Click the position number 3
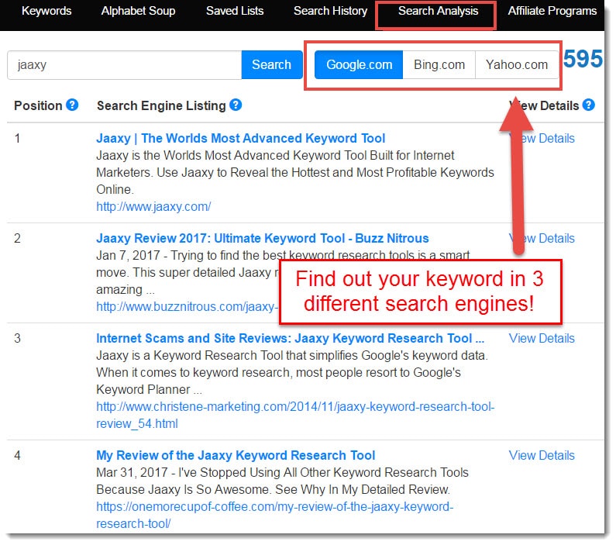Viewport: 616px width, 545px height. click(x=17, y=339)
